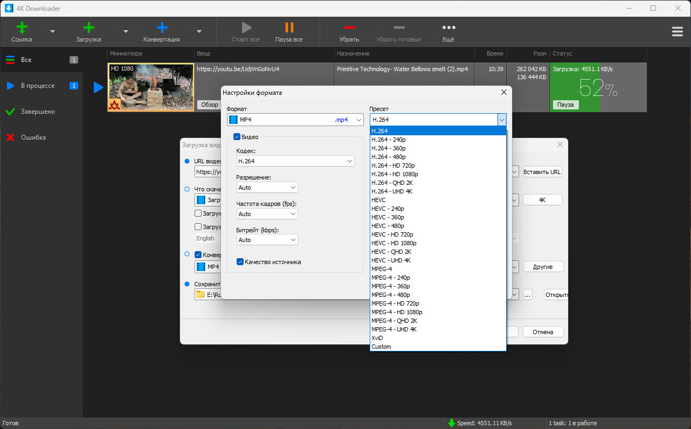
Task: Open the hamburger main menu
Action: (x=678, y=31)
